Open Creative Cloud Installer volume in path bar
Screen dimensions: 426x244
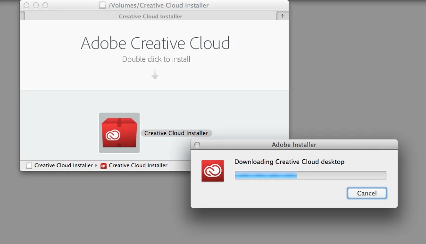tap(59, 165)
